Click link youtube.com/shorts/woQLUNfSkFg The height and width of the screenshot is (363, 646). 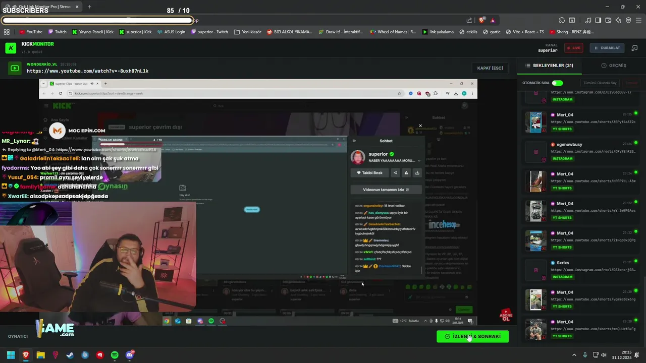coord(593,329)
